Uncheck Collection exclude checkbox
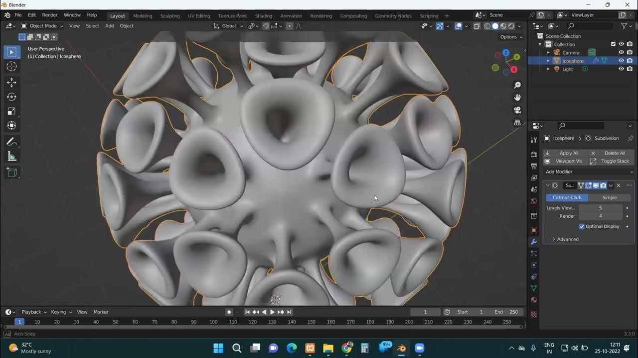 [613, 44]
